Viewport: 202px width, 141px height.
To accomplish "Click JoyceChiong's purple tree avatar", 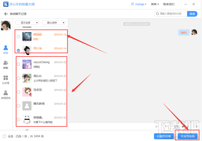I will pyautogui.click(x=27, y=64).
